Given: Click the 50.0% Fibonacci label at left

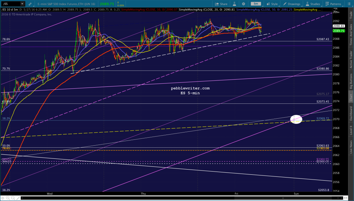Looking at the screenshot, I should click(6, 146).
